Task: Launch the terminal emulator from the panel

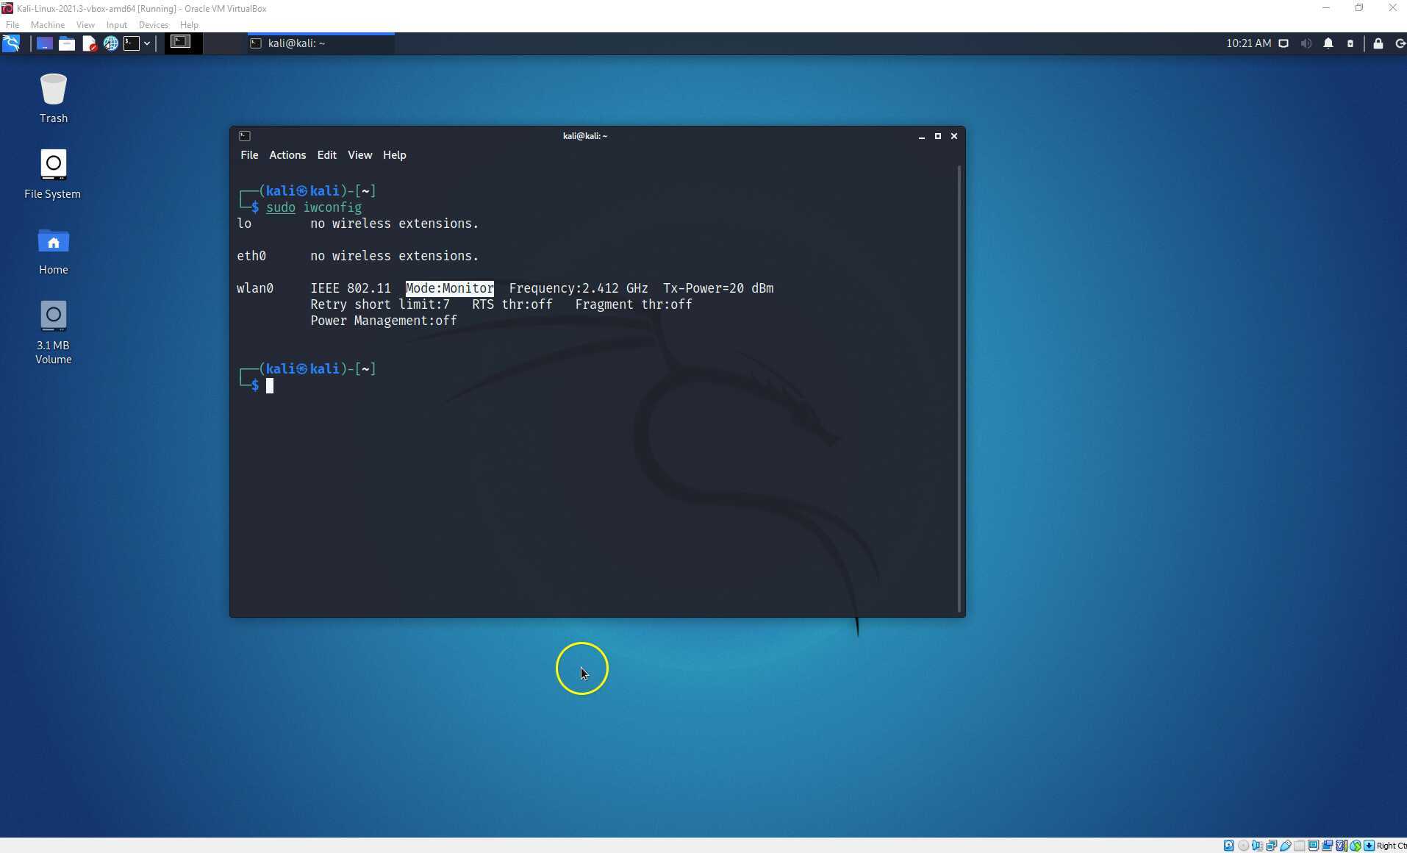Action: 133,43
